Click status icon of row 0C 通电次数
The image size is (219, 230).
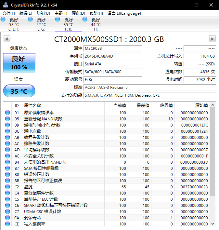pos(7,131)
